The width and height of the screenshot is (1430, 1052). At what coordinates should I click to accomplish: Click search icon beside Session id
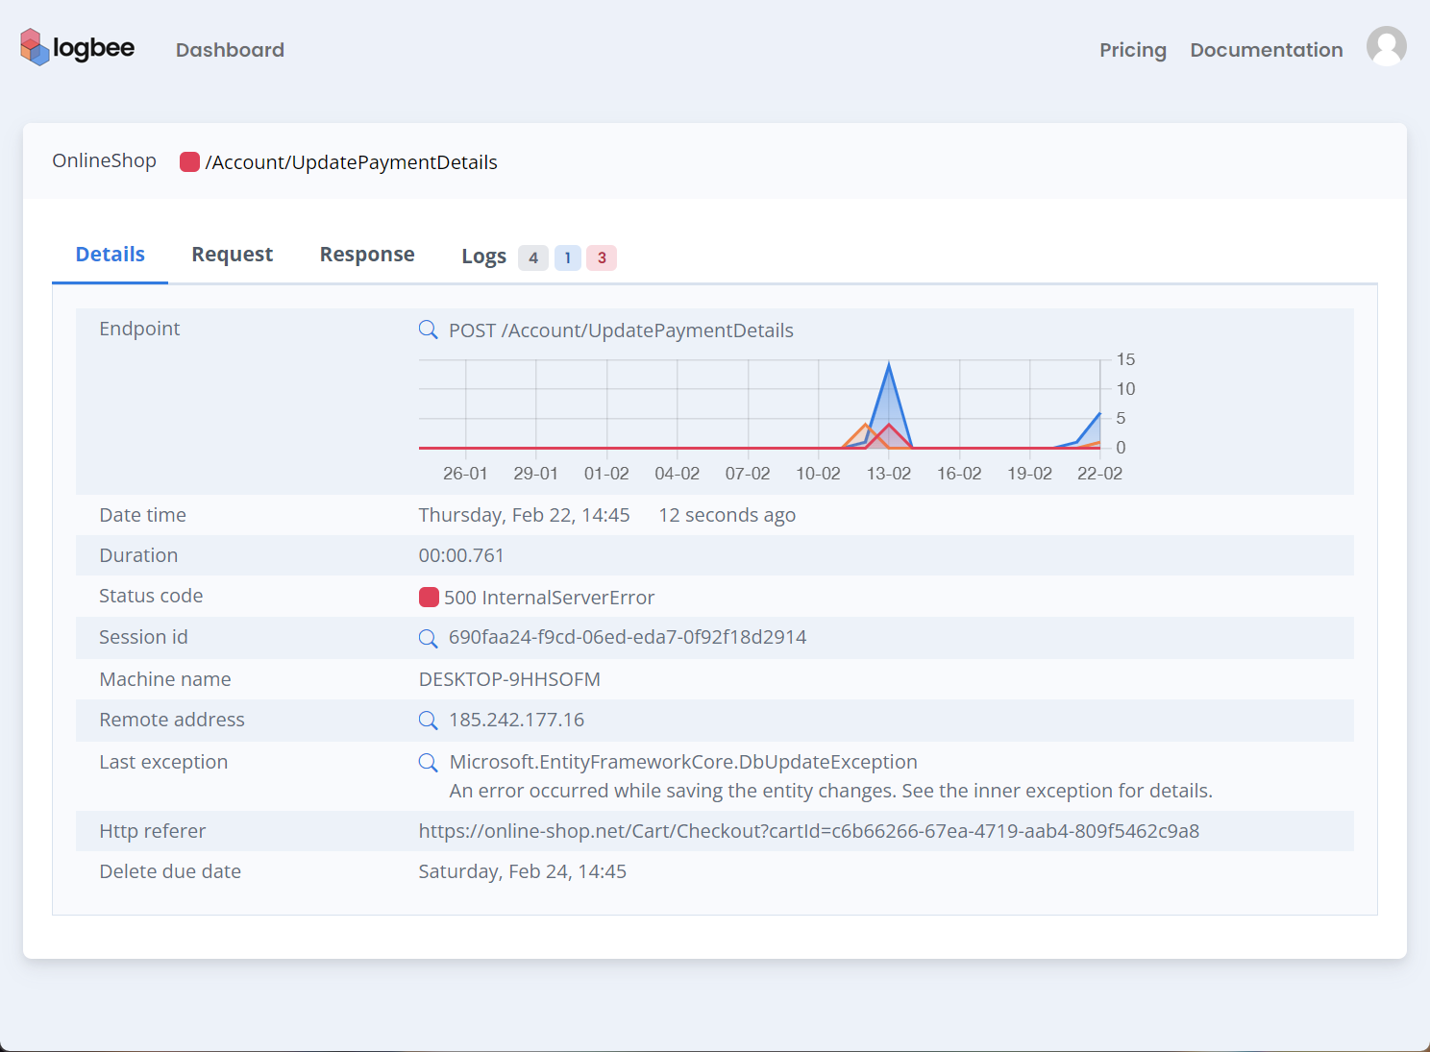[x=429, y=638]
